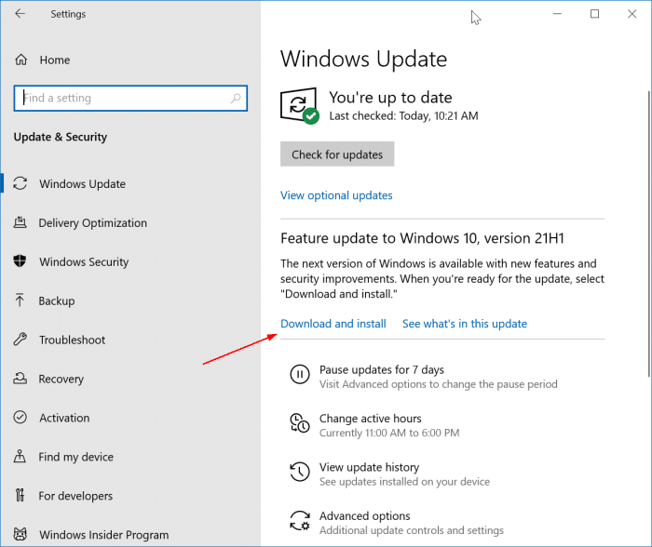Minimize the Settings window
Image resolution: width=652 pixels, height=547 pixels.
pos(557,14)
